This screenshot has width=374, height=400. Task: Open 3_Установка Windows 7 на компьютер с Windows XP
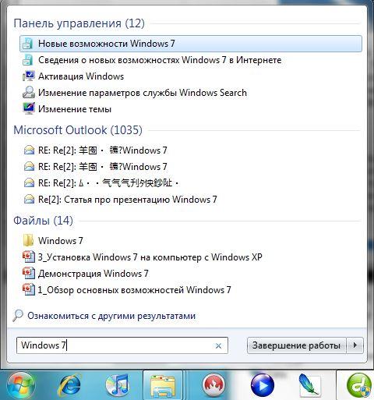pos(150,257)
